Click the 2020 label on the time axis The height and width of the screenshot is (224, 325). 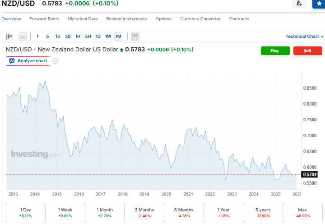pyautogui.click(x=166, y=194)
